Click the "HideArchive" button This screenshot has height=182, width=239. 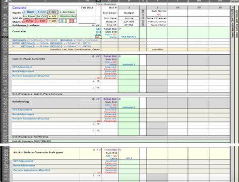[x=68, y=16]
